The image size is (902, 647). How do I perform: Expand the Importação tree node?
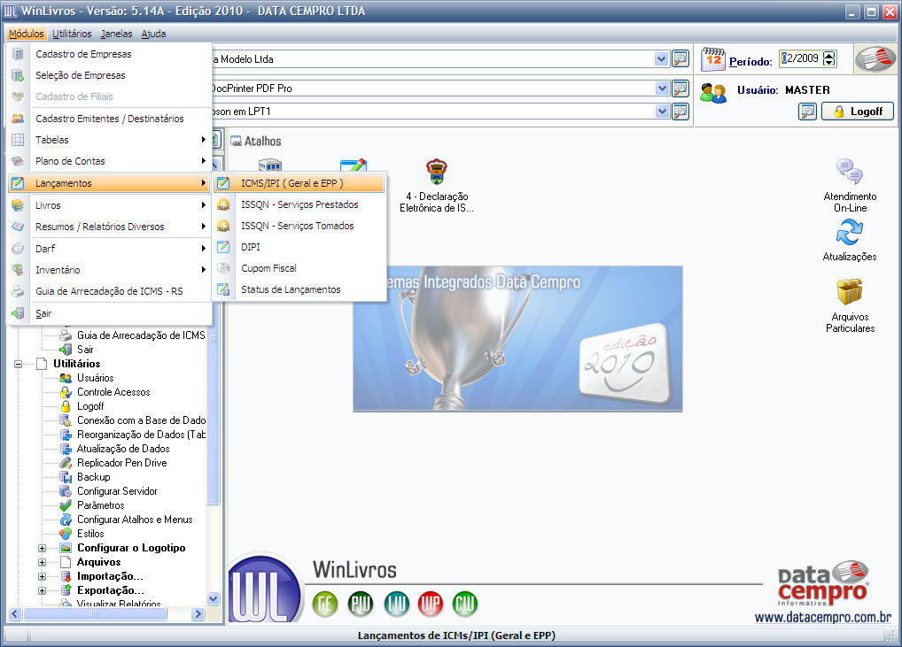coord(42,576)
